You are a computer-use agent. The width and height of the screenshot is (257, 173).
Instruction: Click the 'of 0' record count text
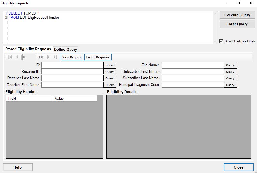point(40,57)
